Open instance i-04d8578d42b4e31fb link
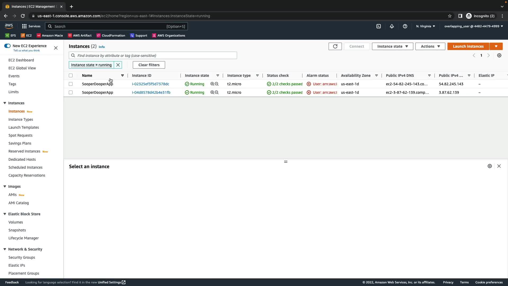Image resolution: width=508 pixels, height=286 pixels. [x=151, y=92]
